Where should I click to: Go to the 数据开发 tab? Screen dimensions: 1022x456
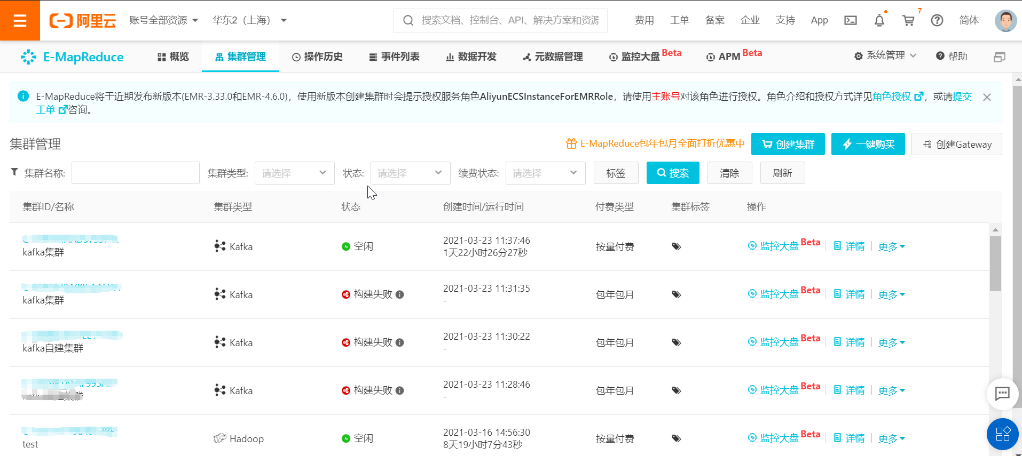pyautogui.click(x=471, y=57)
